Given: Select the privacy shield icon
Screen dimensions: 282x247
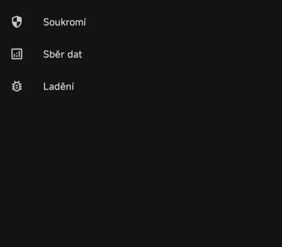Looking at the screenshot, I should click(x=17, y=22).
